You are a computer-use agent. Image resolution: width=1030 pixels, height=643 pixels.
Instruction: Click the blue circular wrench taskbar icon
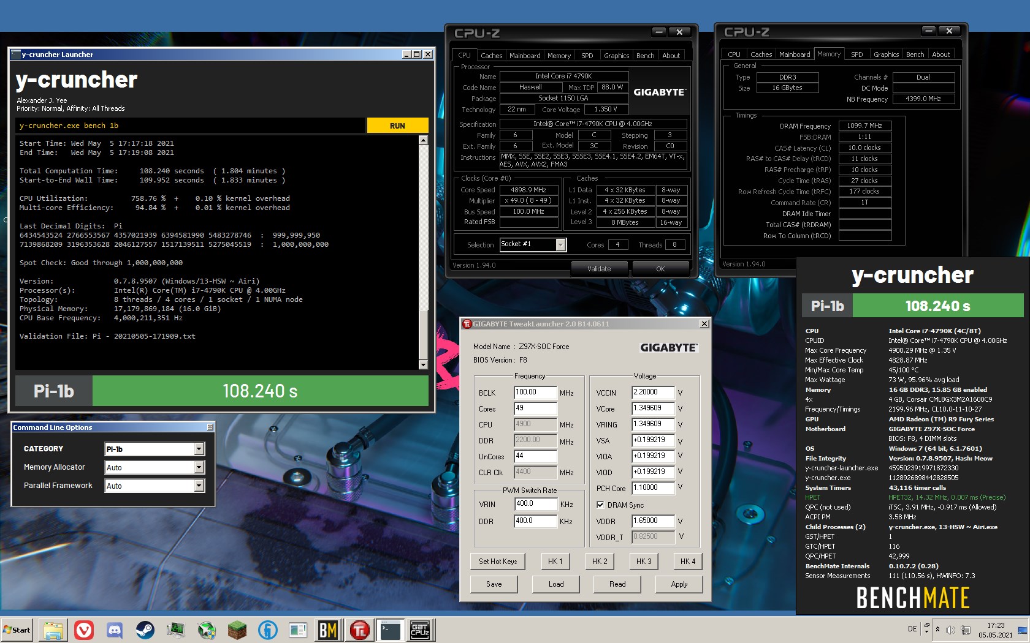click(x=268, y=630)
